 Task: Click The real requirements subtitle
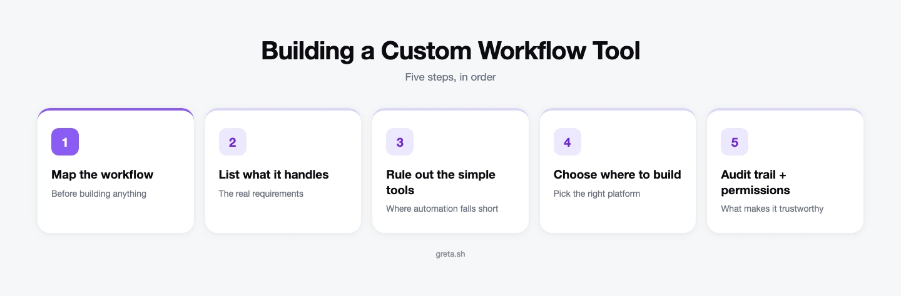point(261,194)
